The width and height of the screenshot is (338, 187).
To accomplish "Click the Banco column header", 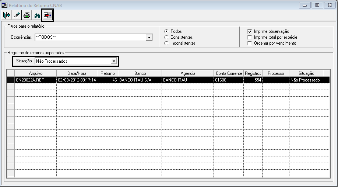I will tap(140, 73).
